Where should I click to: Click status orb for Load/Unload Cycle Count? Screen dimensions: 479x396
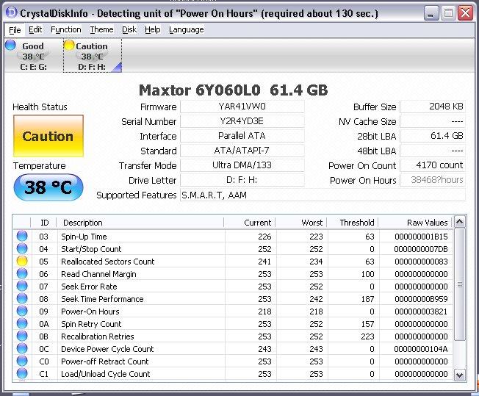[22, 374]
